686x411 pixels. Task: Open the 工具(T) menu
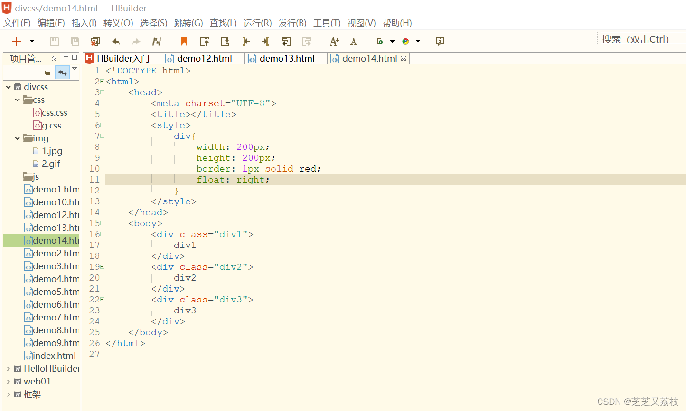[x=327, y=23]
